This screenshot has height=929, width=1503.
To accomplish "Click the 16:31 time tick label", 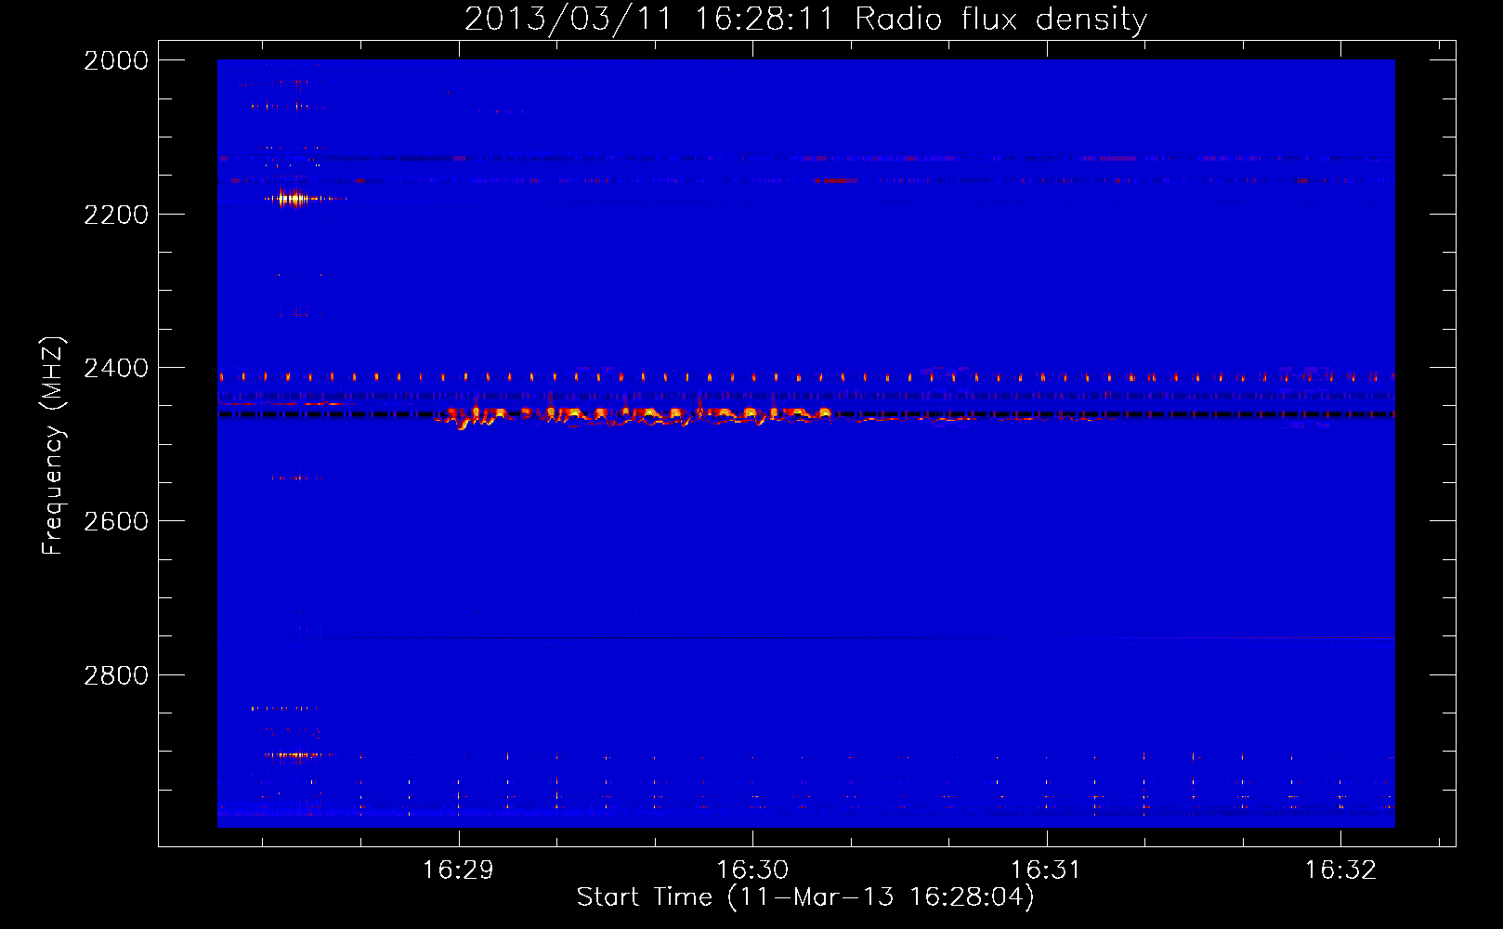I will click(1046, 870).
